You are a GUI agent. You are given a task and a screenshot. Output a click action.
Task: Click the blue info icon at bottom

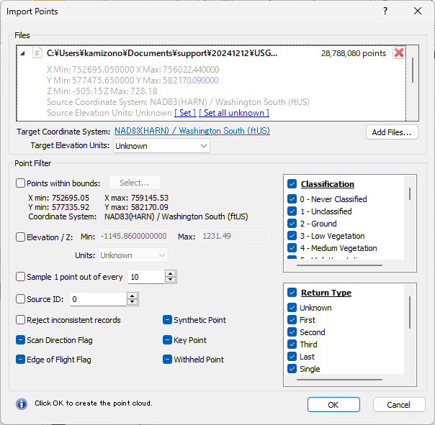coord(22,403)
